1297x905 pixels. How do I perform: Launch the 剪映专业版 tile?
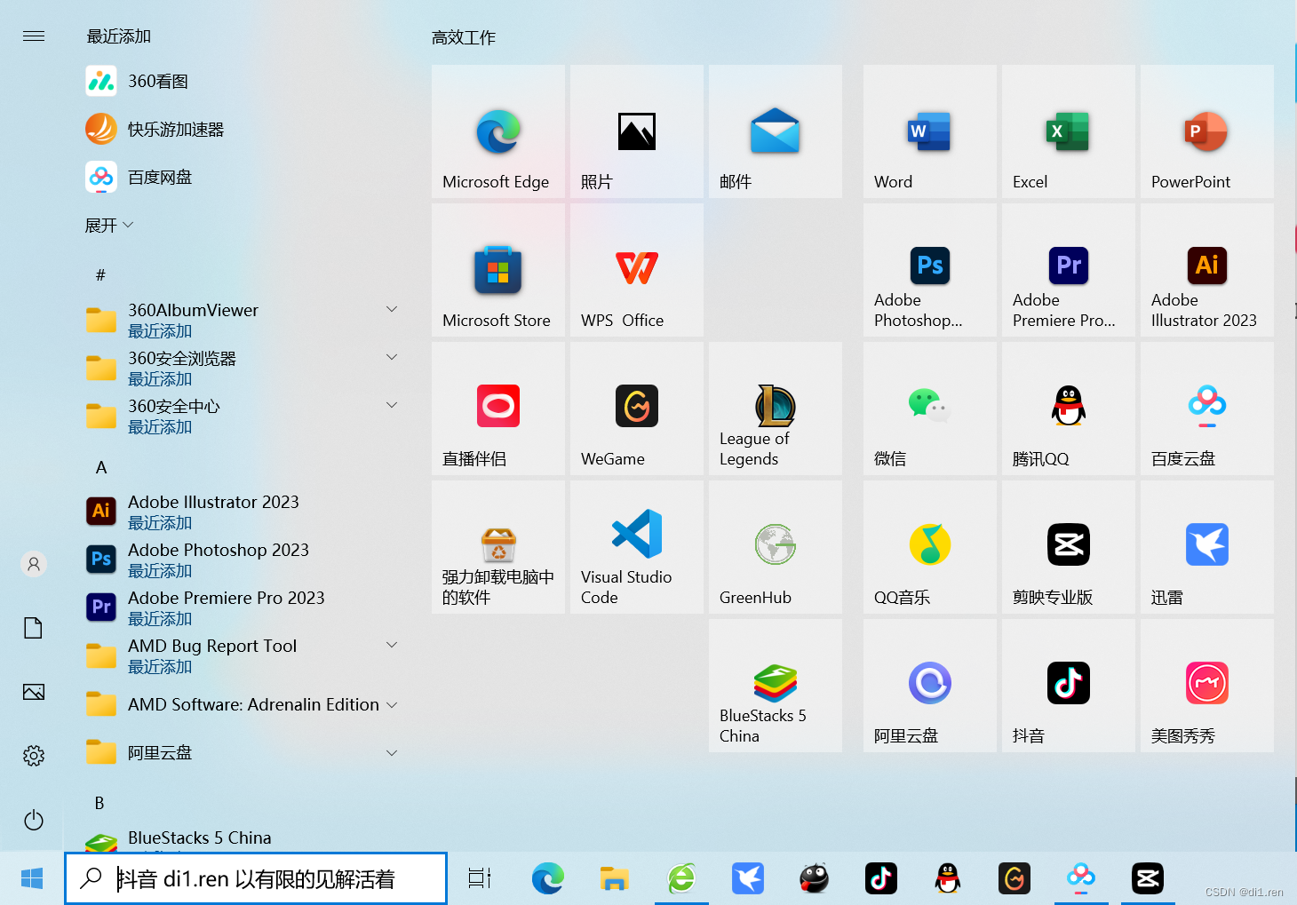click(x=1069, y=547)
